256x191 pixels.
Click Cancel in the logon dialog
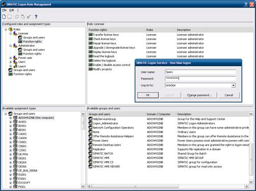pos(229,95)
